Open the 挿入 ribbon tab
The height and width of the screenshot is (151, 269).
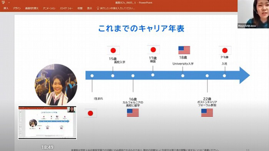pos(6,8)
